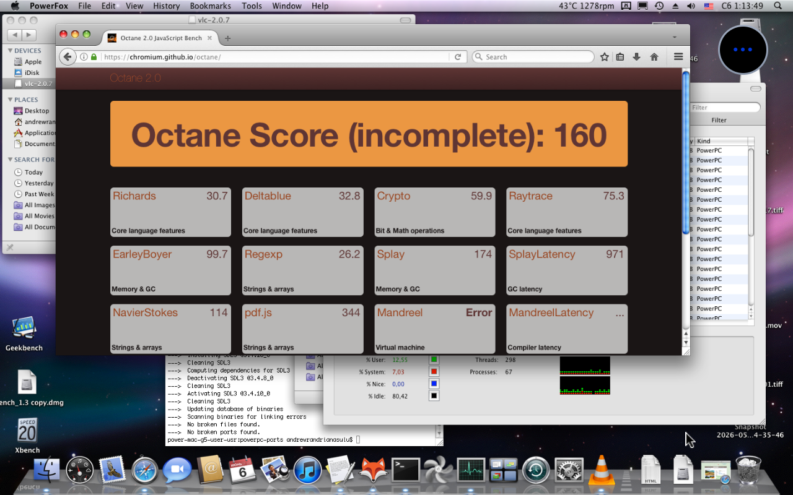Launch iTunes from the Dock
The image size is (793, 495).
307,470
